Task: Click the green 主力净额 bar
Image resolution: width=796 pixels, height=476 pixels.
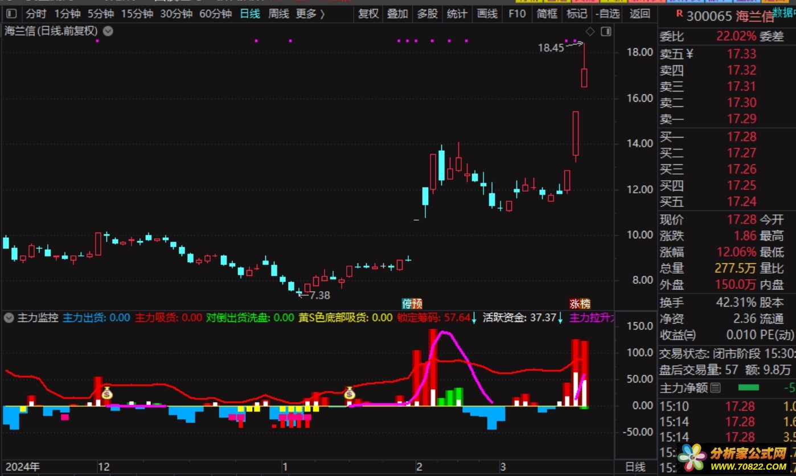Action: click(x=748, y=388)
